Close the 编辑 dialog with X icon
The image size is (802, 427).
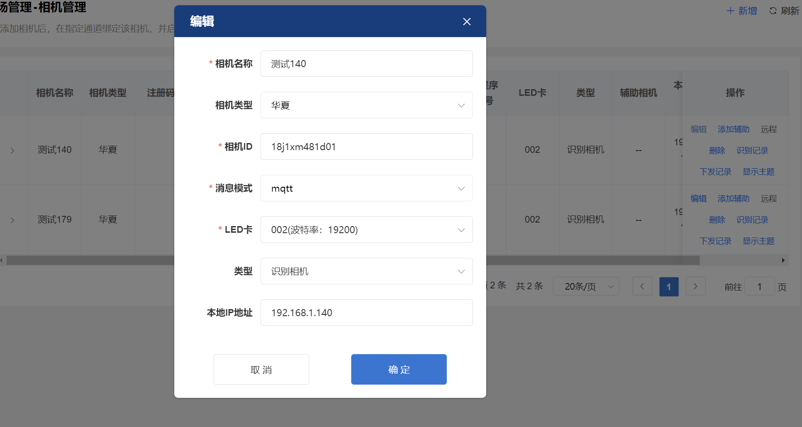(x=467, y=22)
